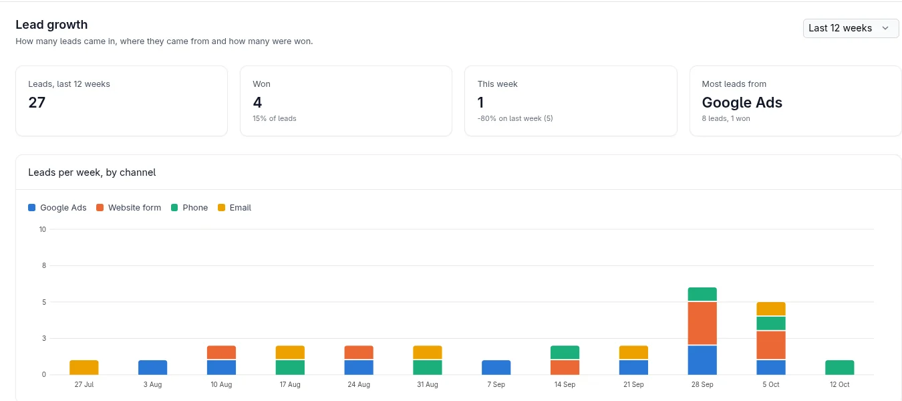902x401 pixels.
Task: Click the 7 Sep Google Ads bar
Action: pyautogui.click(x=496, y=368)
